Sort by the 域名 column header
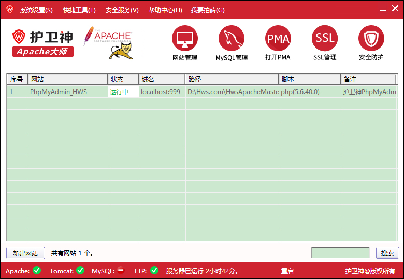This screenshot has width=404, height=279. click(x=162, y=79)
